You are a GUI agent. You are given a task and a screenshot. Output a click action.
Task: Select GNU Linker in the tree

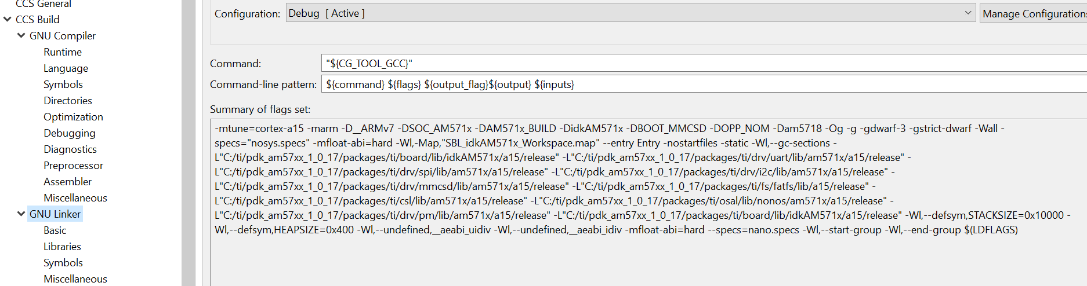(55, 214)
